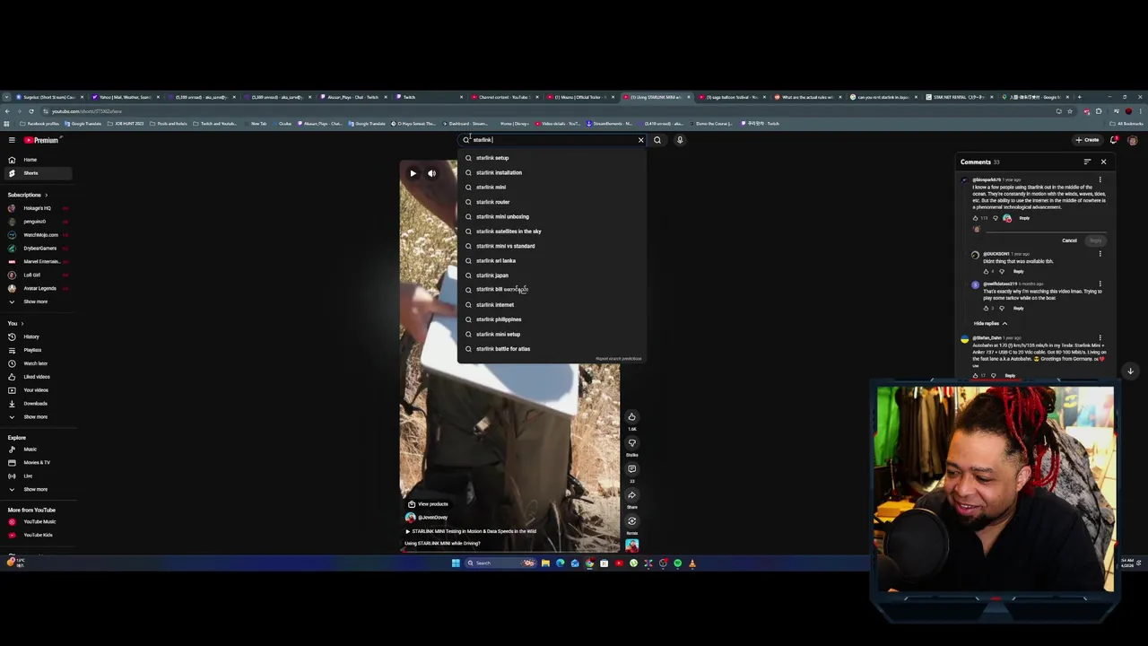Play the Shorts video
Screen dimensions: 1148x646
pos(413,173)
